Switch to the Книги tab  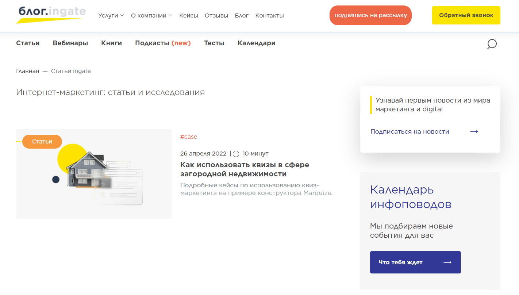click(111, 43)
